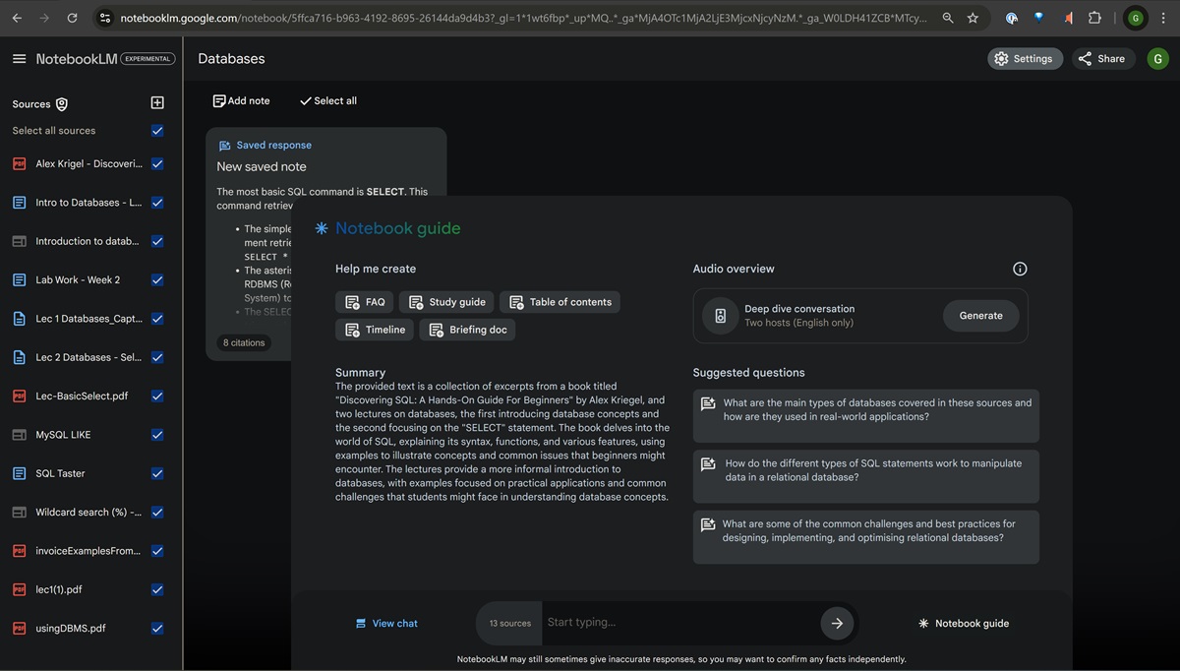The image size is (1180, 671).
Task: Click Share button
Action: [1101, 59]
